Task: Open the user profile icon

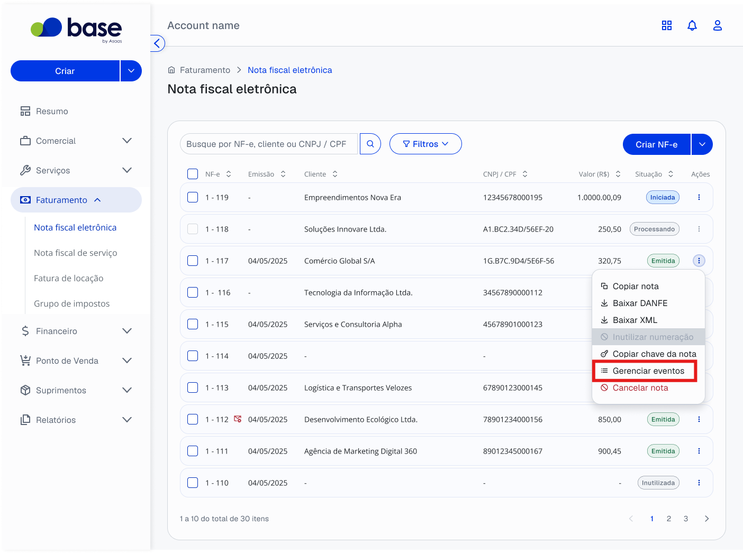Action: coord(718,25)
